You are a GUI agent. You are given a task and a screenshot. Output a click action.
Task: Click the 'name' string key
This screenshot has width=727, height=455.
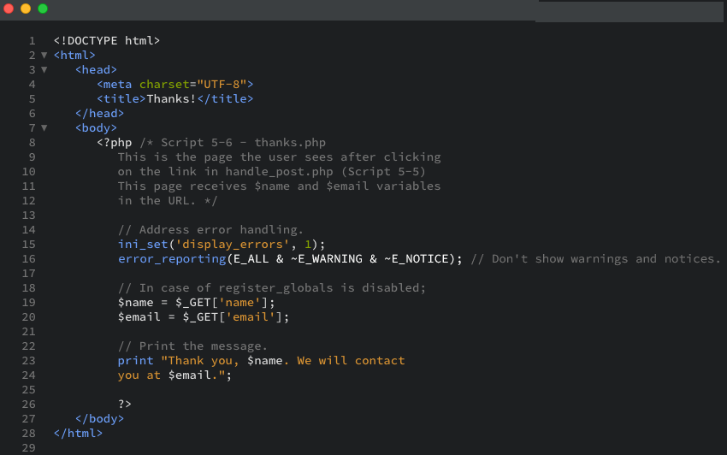239,303
